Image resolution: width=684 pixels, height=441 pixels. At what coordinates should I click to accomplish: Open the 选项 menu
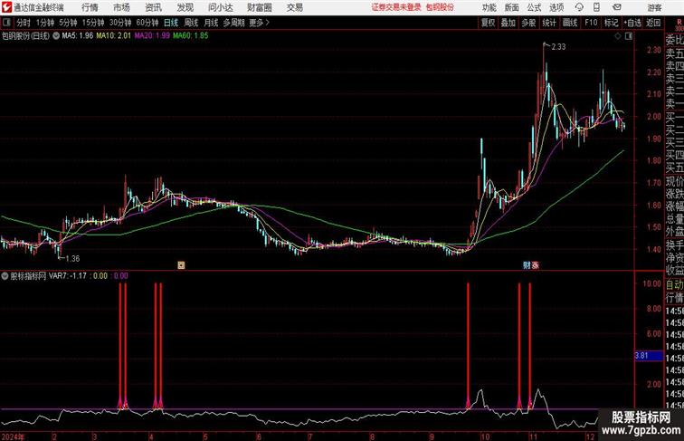[556, 7]
